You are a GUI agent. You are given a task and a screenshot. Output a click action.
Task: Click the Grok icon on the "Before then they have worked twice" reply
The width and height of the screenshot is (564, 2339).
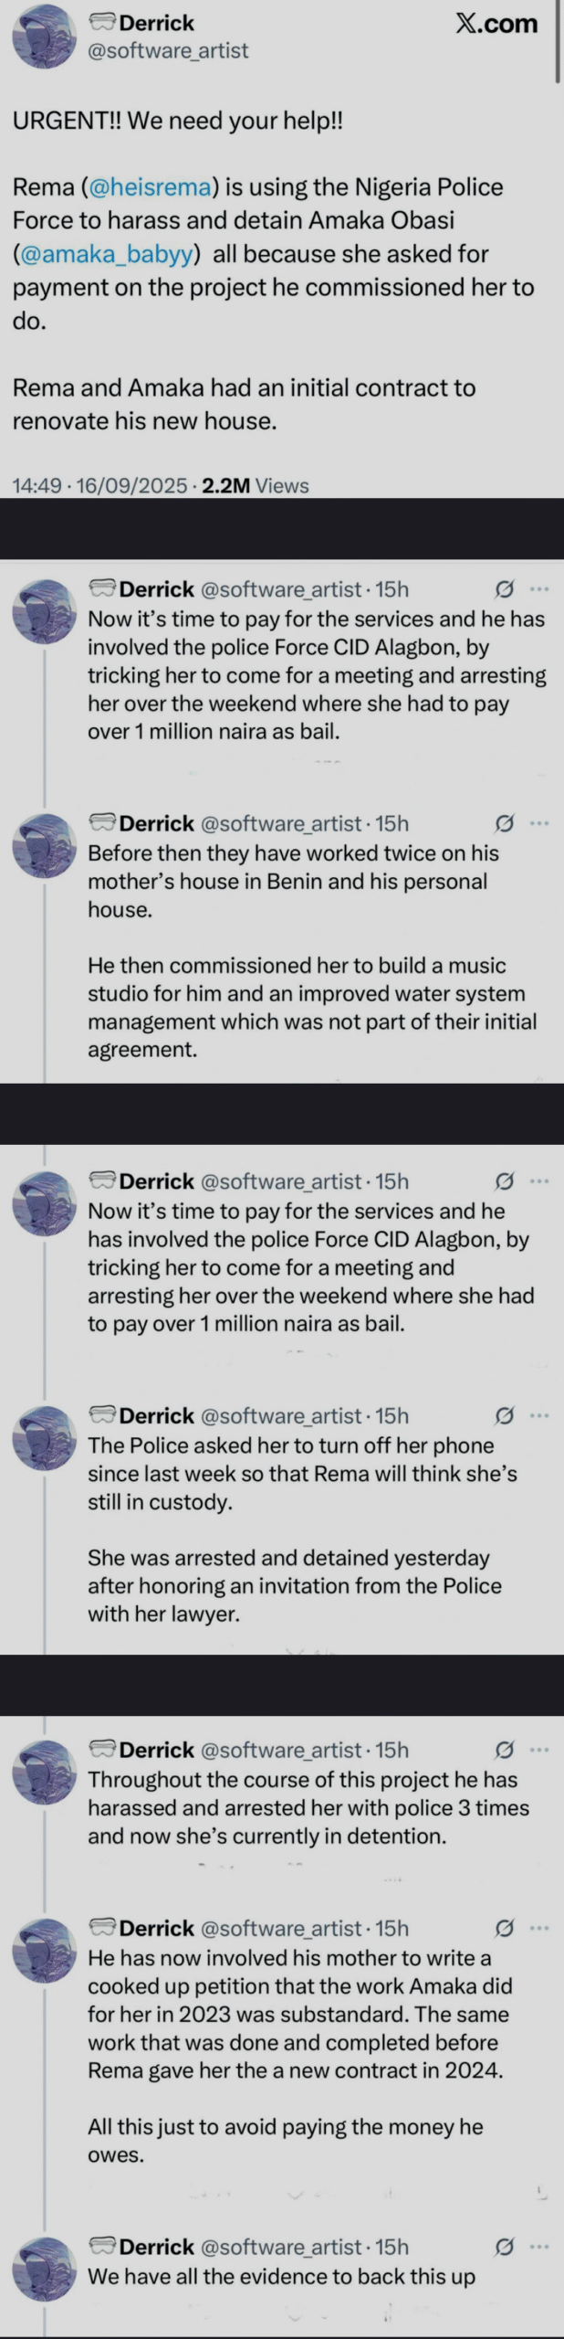point(503,823)
